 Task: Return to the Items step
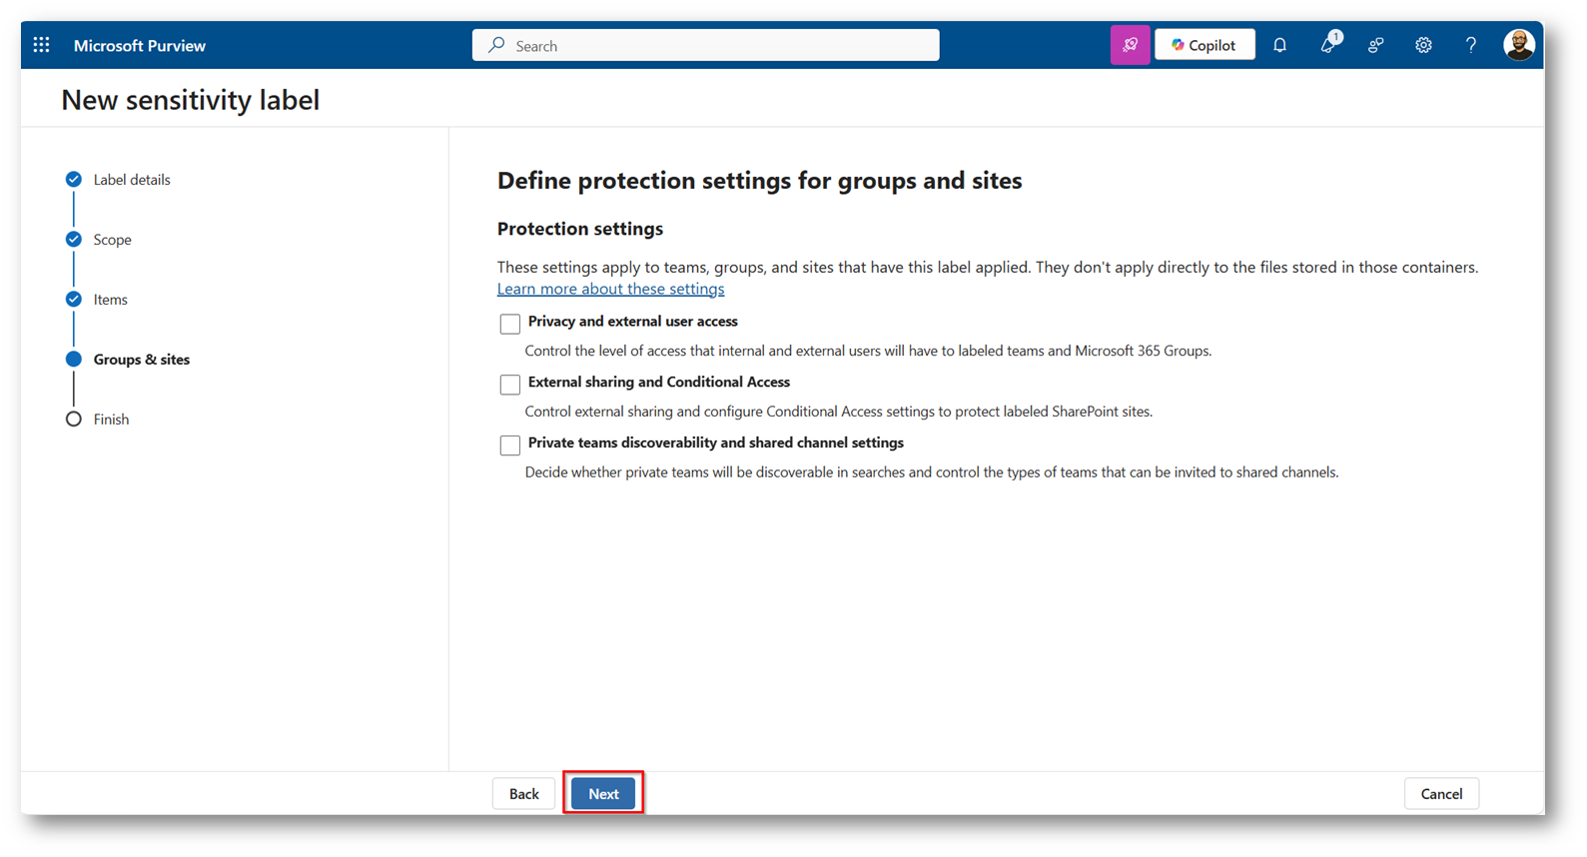pyautogui.click(x=110, y=300)
